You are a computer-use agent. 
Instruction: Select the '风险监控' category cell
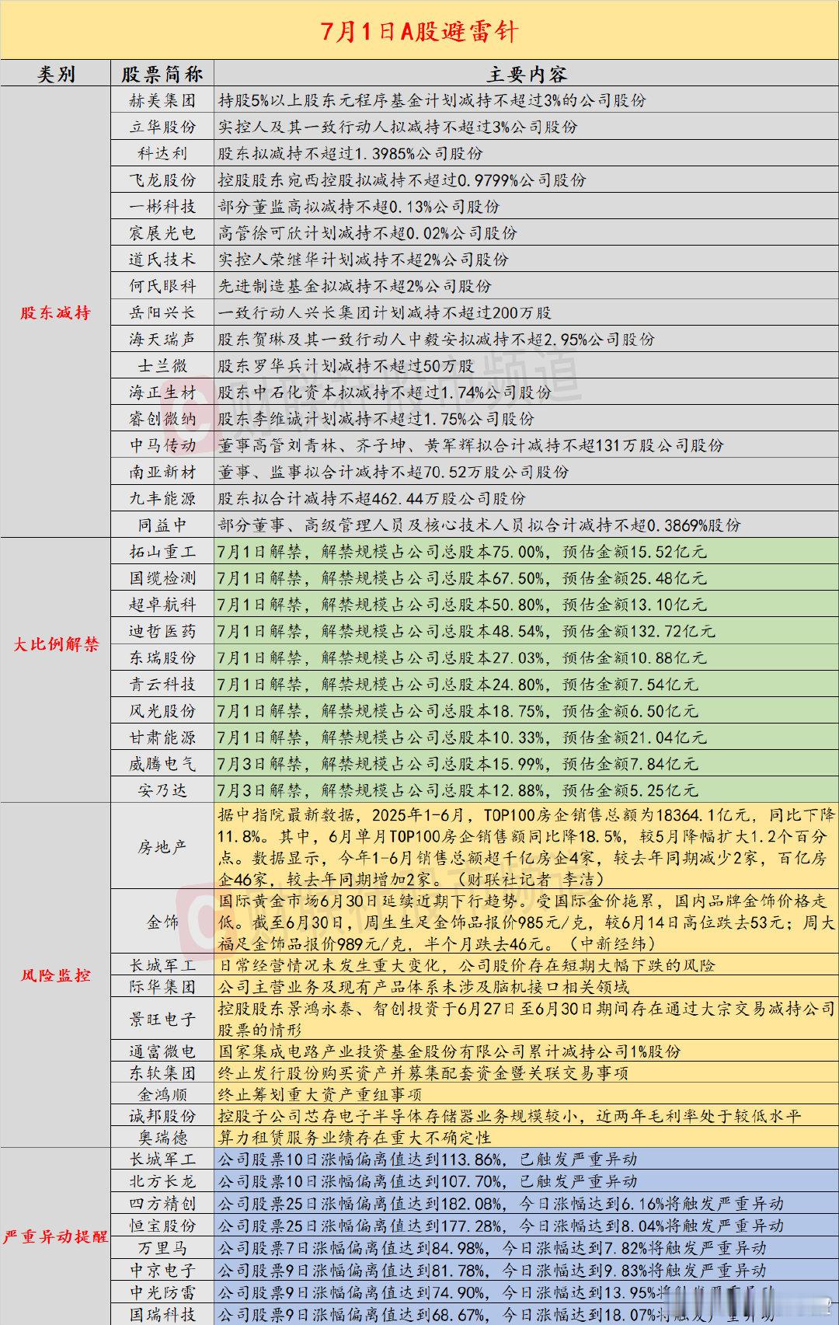(56, 975)
